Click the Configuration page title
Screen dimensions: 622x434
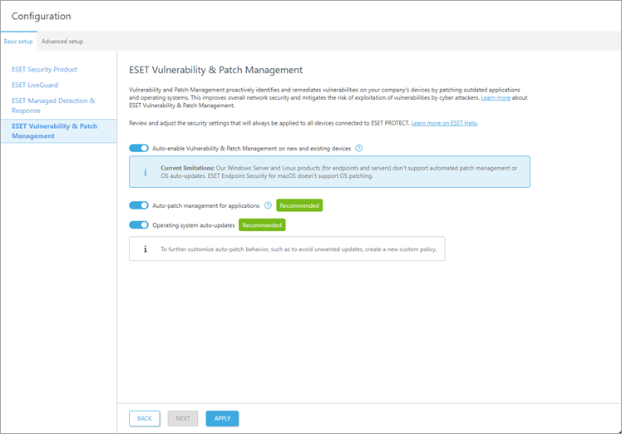point(42,17)
